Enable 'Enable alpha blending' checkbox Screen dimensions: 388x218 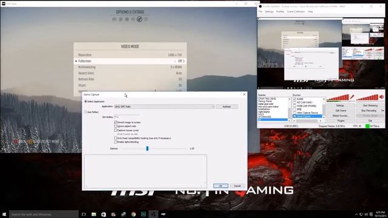coord(116,142)
